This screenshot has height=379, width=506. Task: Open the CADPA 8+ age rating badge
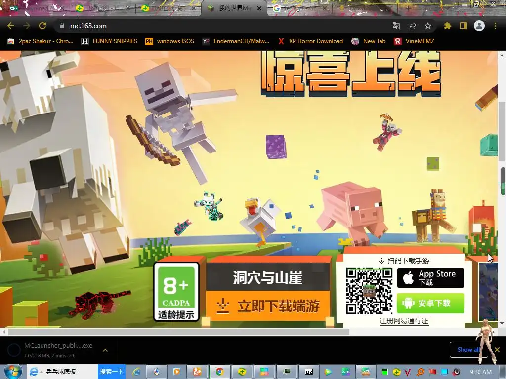(176, 292)
